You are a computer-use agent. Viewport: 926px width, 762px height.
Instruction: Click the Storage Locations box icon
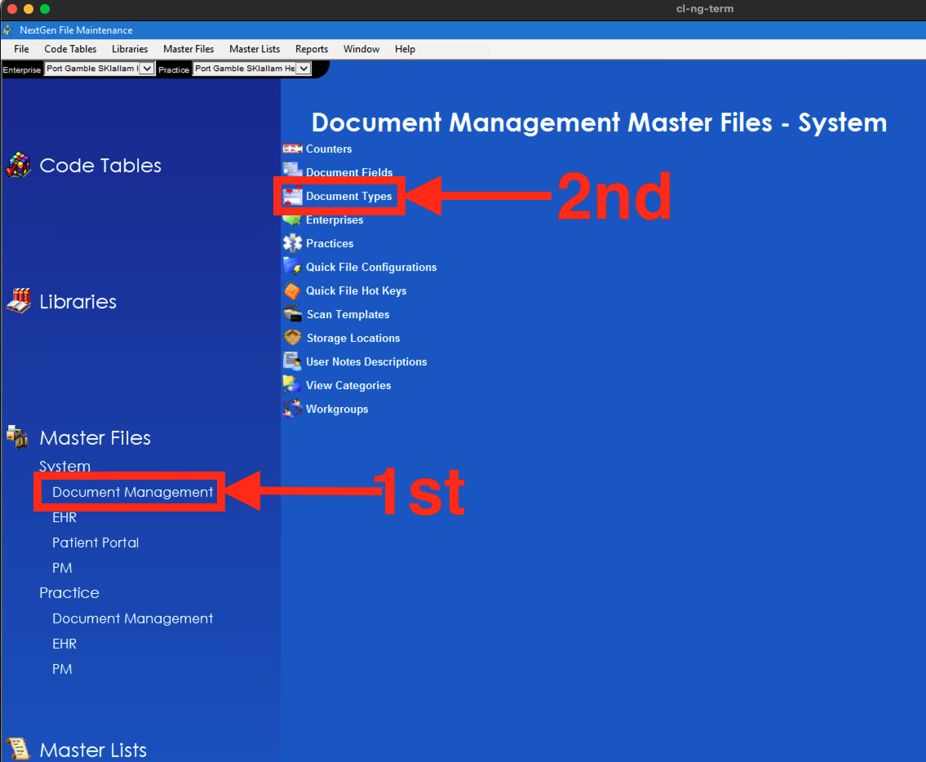[292, 337]
